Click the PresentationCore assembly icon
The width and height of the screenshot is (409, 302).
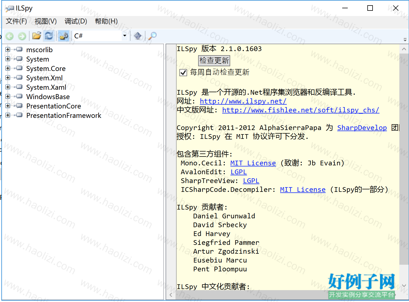click(18, 106)
